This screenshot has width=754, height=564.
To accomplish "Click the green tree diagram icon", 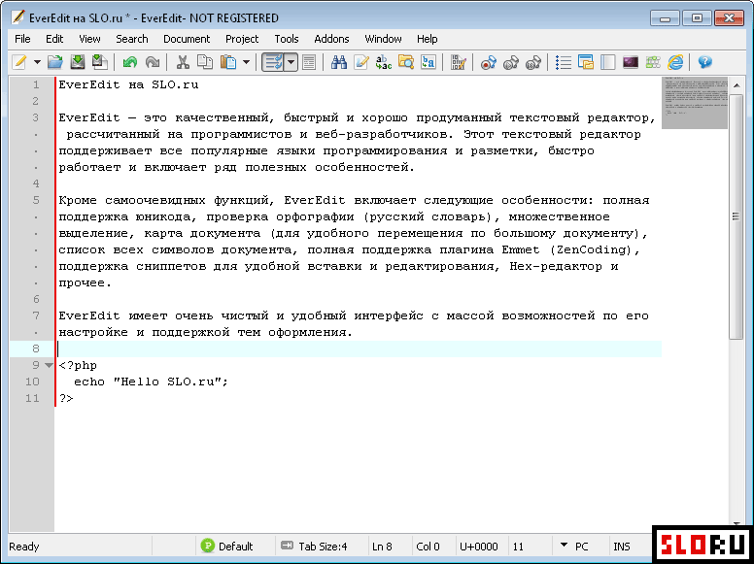I will point(653,62).
